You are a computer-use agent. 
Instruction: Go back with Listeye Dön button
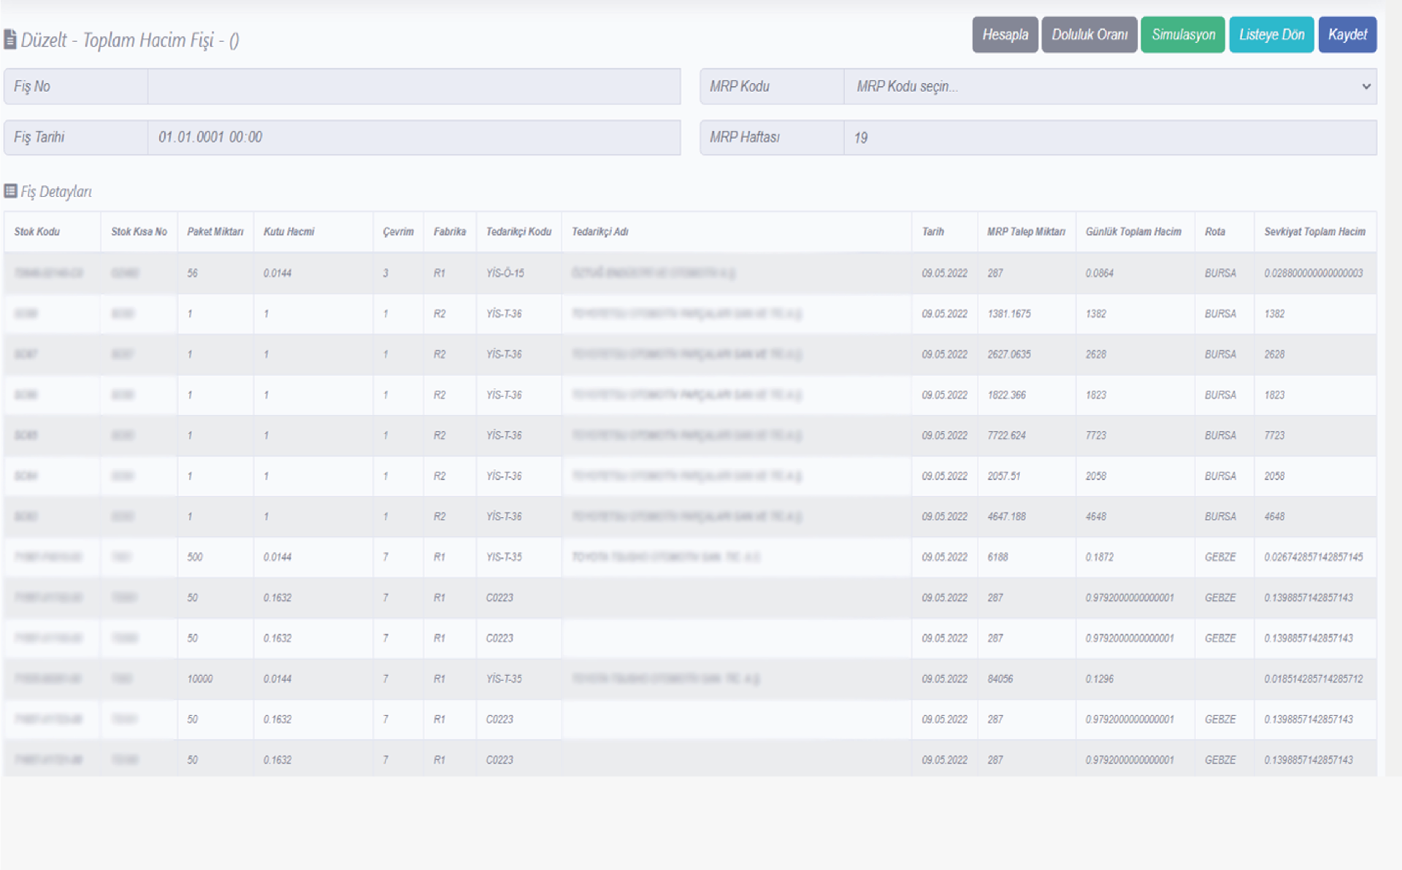coord(1271,34)
